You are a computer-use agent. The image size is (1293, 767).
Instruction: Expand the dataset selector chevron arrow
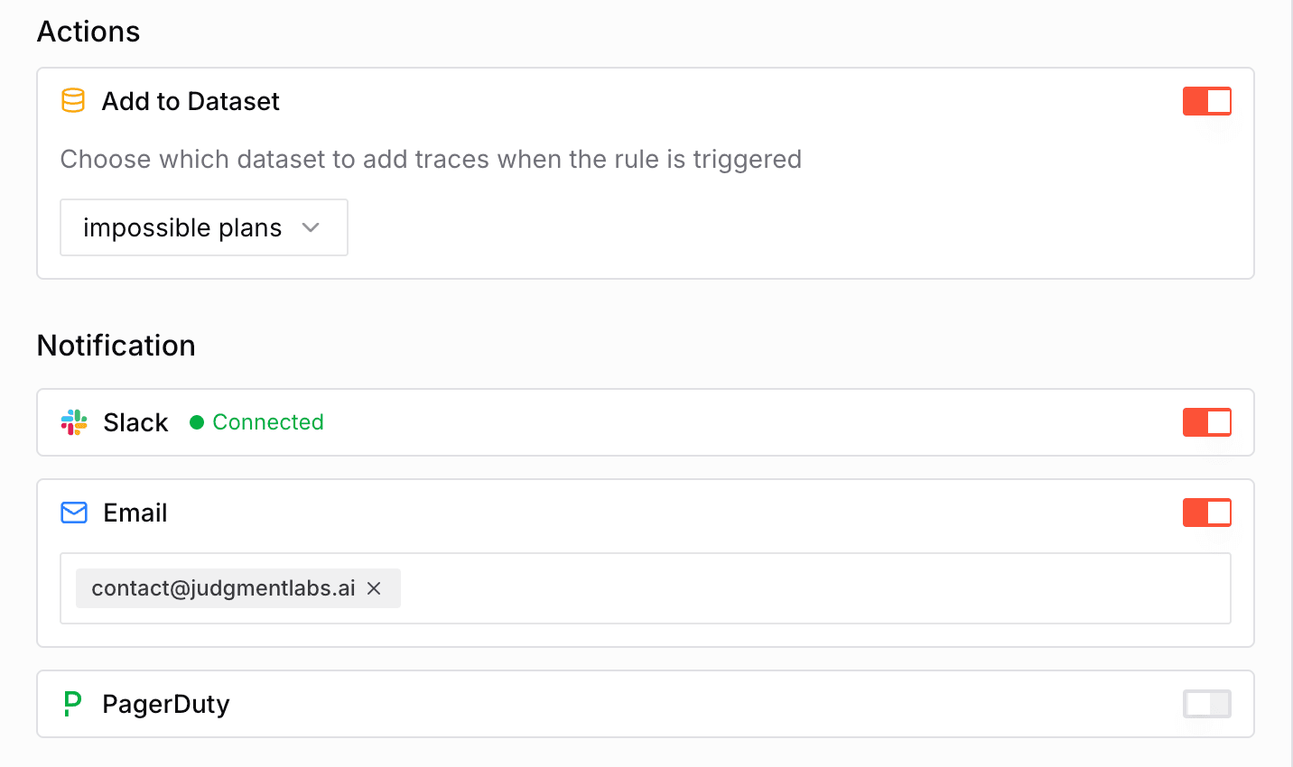312,227
